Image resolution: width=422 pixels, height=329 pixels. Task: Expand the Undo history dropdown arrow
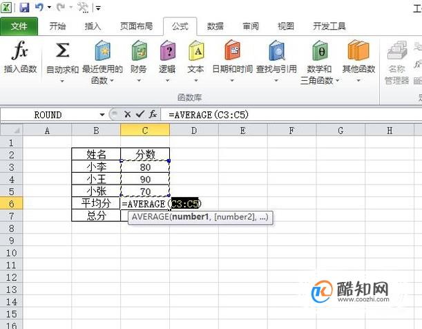coord(49,8)
